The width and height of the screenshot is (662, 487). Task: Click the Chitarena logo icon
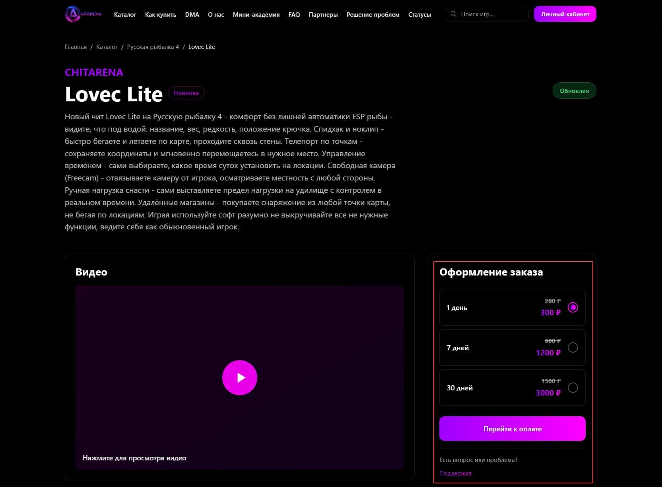pos(73,14)
